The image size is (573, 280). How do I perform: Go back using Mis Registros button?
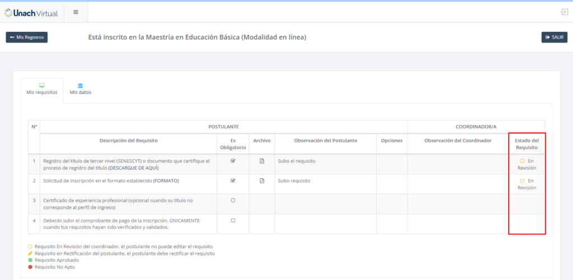pos(27,37)
